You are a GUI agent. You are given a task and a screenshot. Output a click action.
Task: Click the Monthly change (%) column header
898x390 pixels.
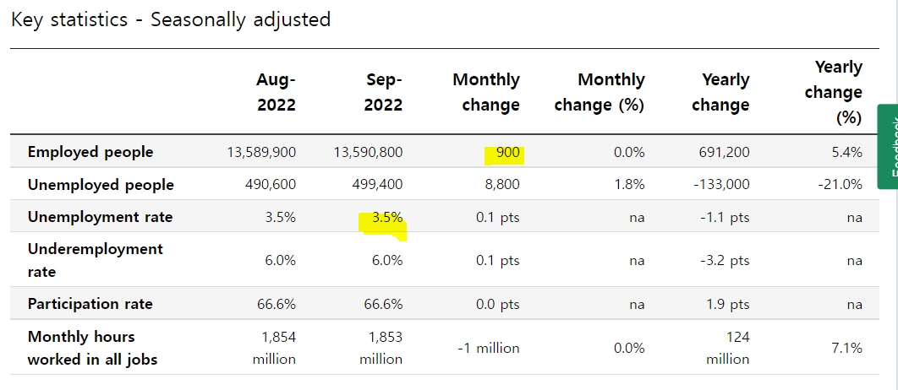600,92
